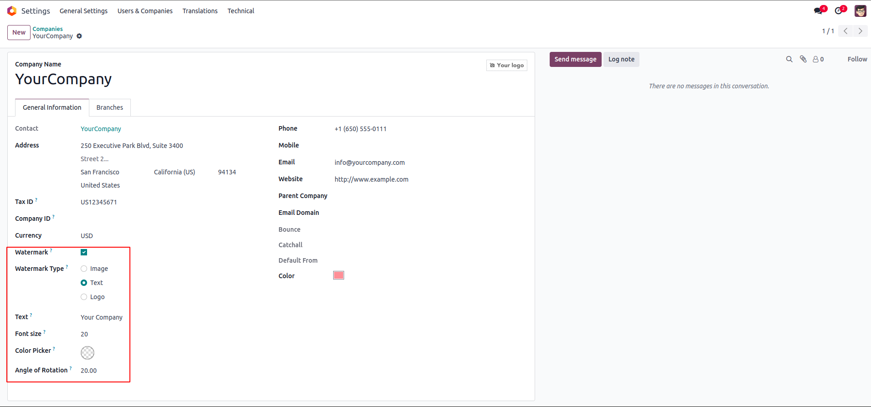Edit the Company Name field
The height and width of the screenshot is (407, 871).
[63, 79]
